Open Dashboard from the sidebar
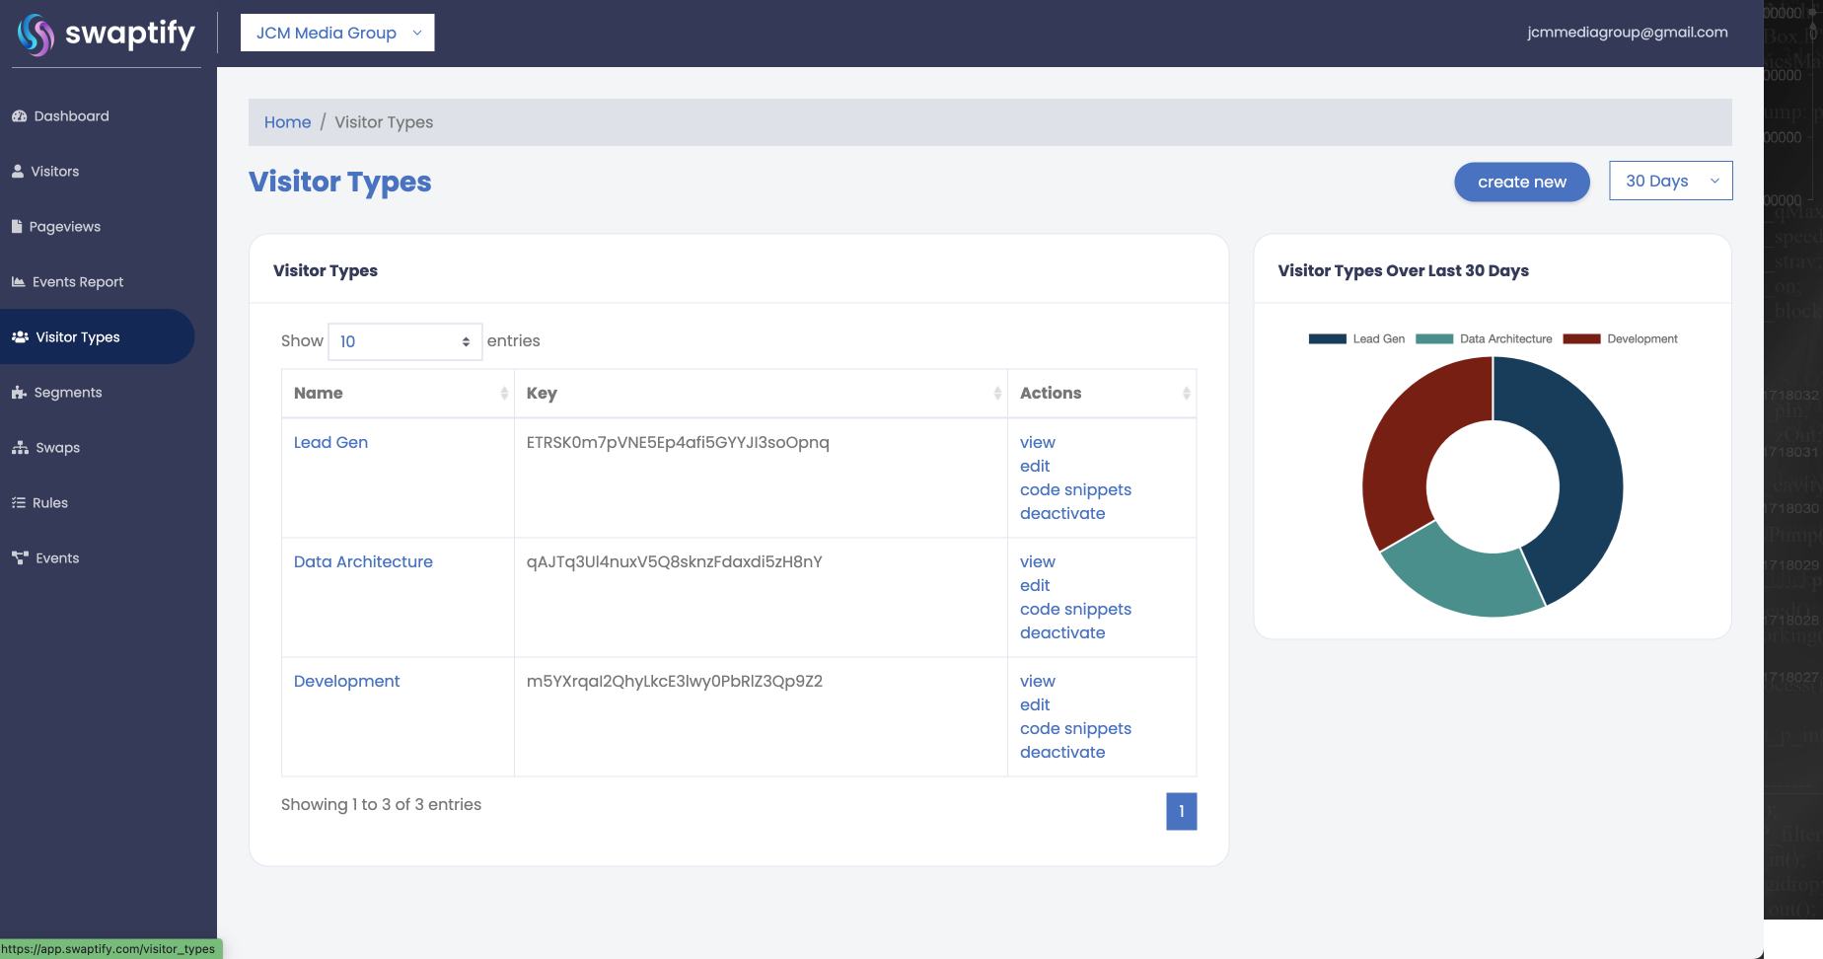 71,116
